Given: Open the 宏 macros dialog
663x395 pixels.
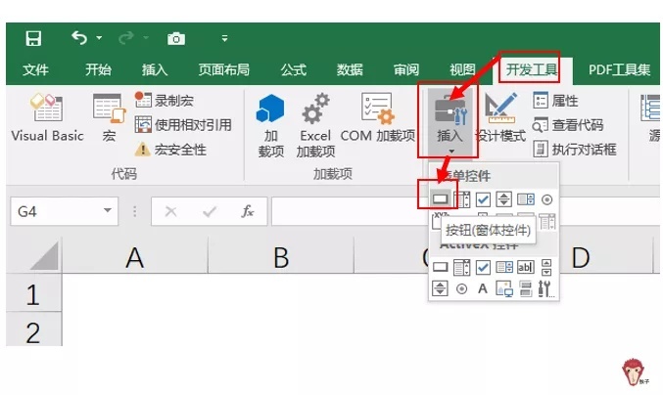Looking at the screenshot, I should (109, 117).
